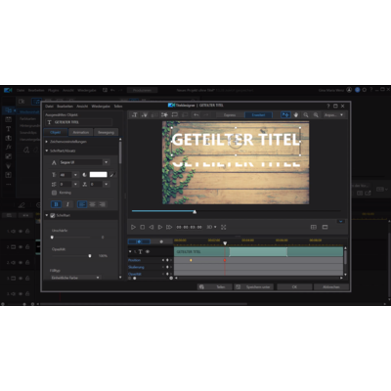Click the zoom in magnifier icon
This screenshot has height=391, width=391.
[x=316, y=114]
